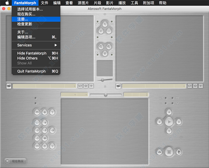Click the diamond-shaped round effect button

coord(45,112)
